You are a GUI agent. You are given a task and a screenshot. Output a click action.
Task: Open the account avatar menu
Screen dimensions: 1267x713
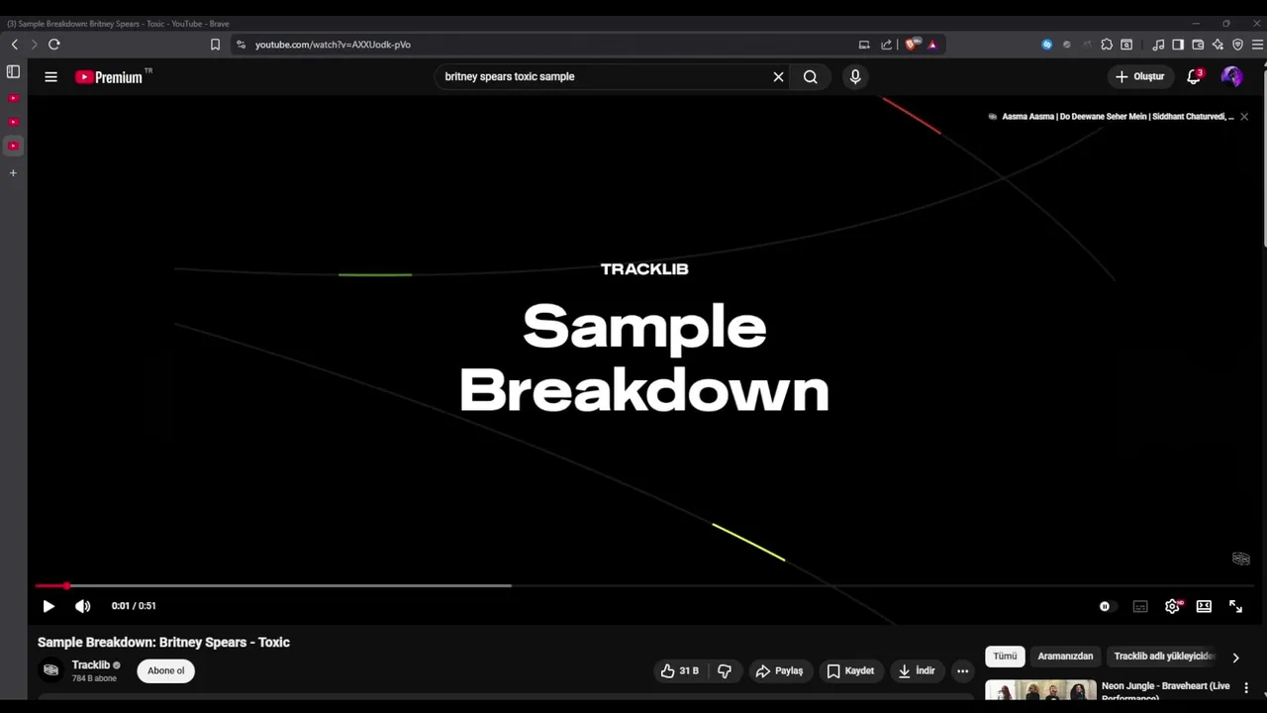[1231, 76]
